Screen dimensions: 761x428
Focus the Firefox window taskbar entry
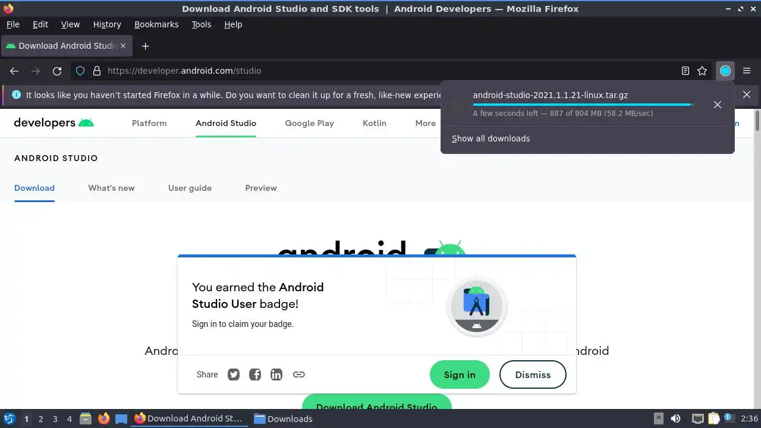coord(189,418)
